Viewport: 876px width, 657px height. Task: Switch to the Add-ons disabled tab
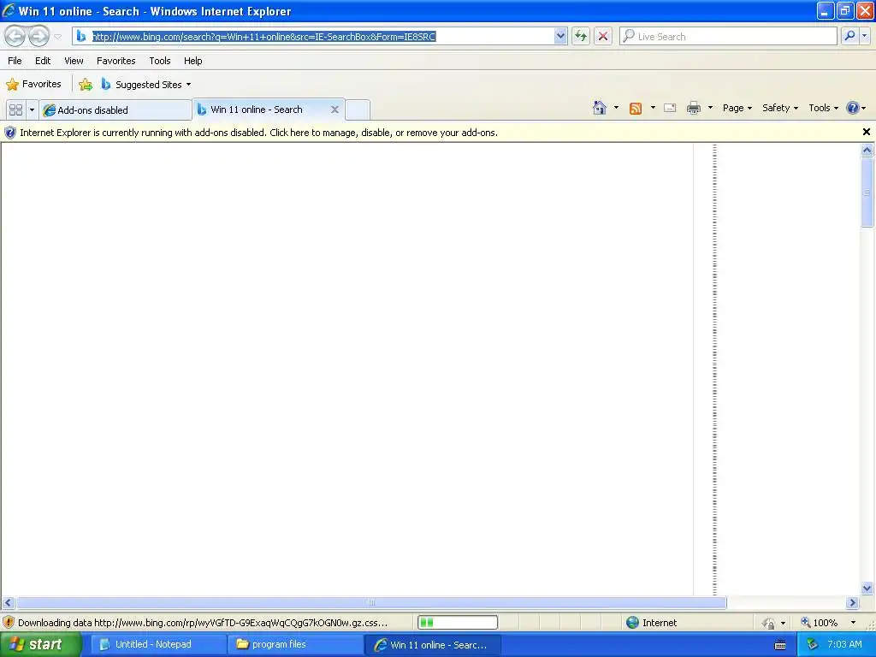point(115,110)
